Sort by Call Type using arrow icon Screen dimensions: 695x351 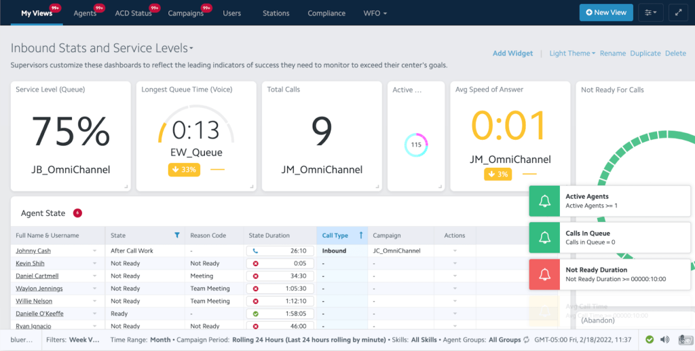pyautogui.click(x=361, y=236)
